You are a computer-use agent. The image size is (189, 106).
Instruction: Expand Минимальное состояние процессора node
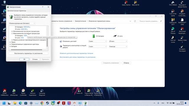12,31
